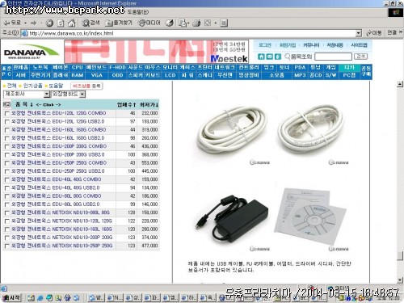
Task: Open the 미디어 media pane
Action: tap(149, 23)
